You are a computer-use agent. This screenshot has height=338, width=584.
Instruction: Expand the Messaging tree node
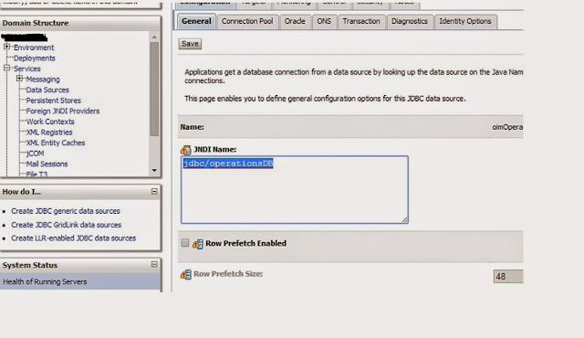pos(19,79)
